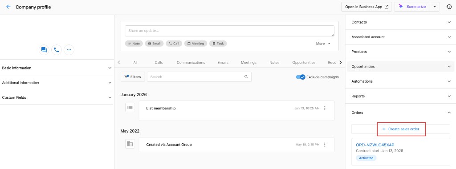
Task: Switch to the Calls tab
Action: tap(159, 62)
